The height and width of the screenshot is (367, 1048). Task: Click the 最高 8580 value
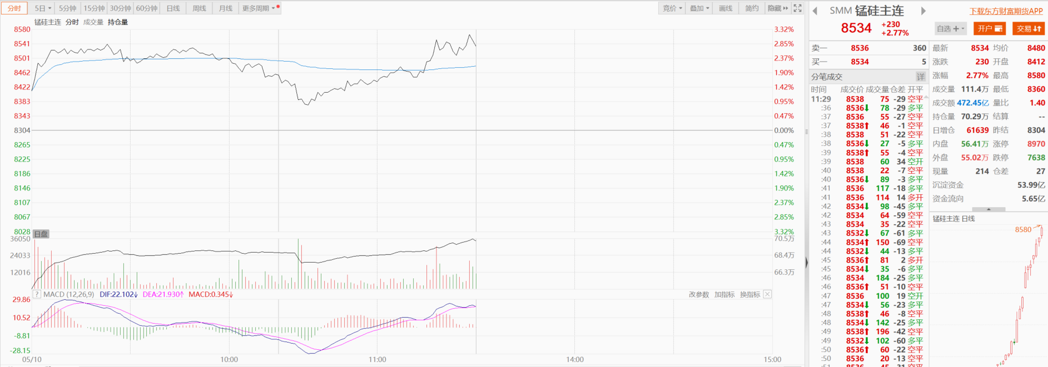[1036, 76]
